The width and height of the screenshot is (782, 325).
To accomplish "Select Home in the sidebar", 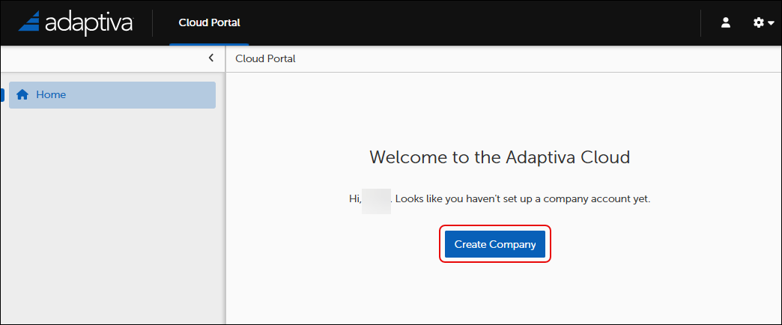I will click(112, 94).
